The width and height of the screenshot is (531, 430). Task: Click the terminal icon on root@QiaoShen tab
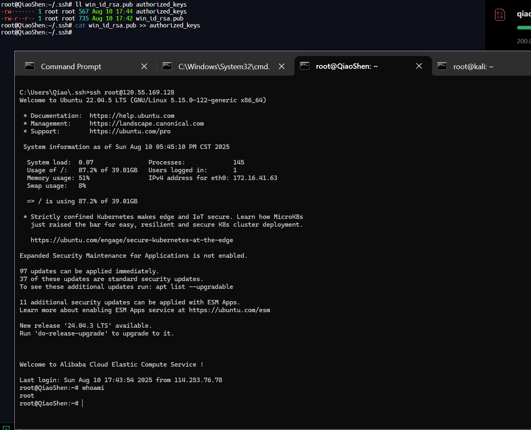tap(304, 66)
